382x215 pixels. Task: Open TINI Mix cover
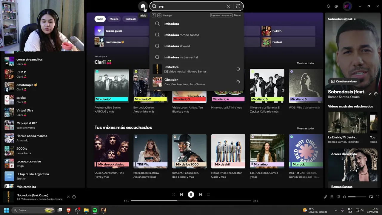150,151
